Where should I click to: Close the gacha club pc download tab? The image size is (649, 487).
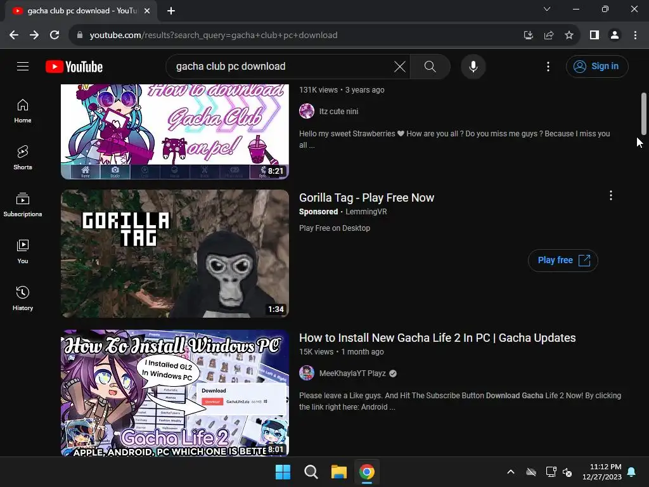tap(147, 11)
